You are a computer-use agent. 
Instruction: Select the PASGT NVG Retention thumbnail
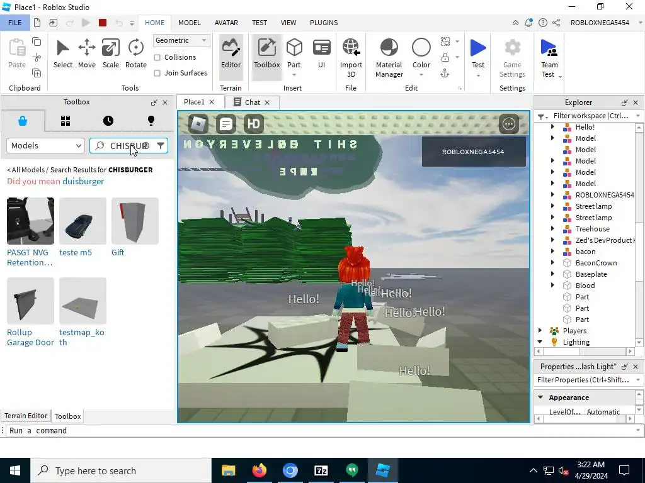[30, 221]
